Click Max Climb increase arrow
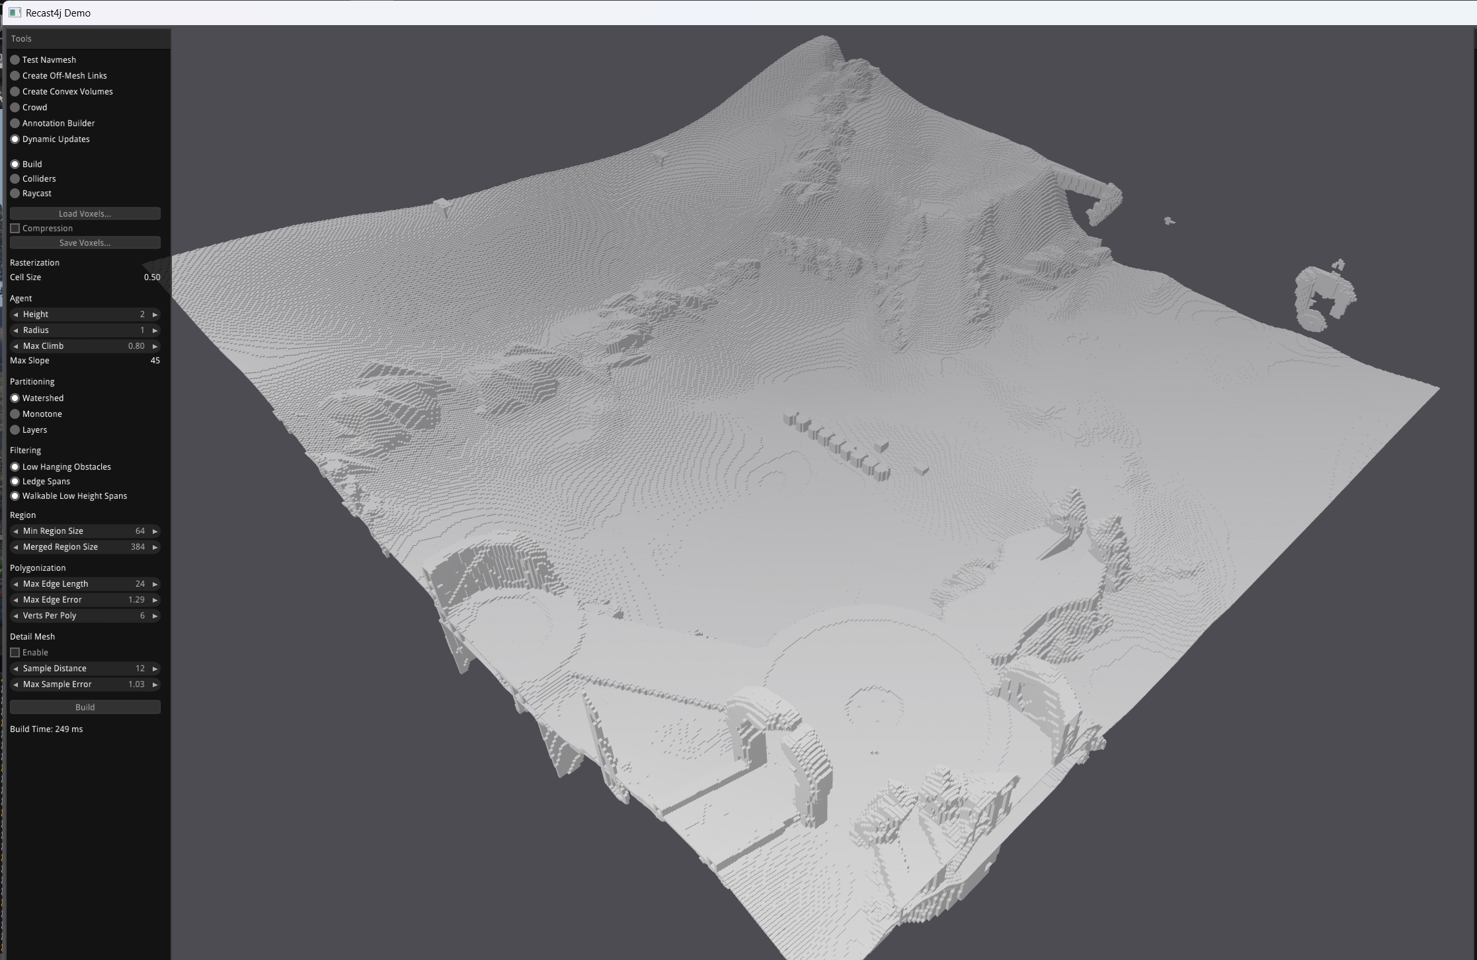Image resolution: width=1477 pixels, height=960 pixels. [x=155, y=346]
